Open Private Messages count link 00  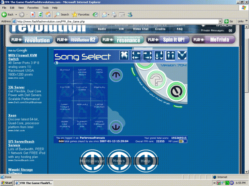(230, 30)
